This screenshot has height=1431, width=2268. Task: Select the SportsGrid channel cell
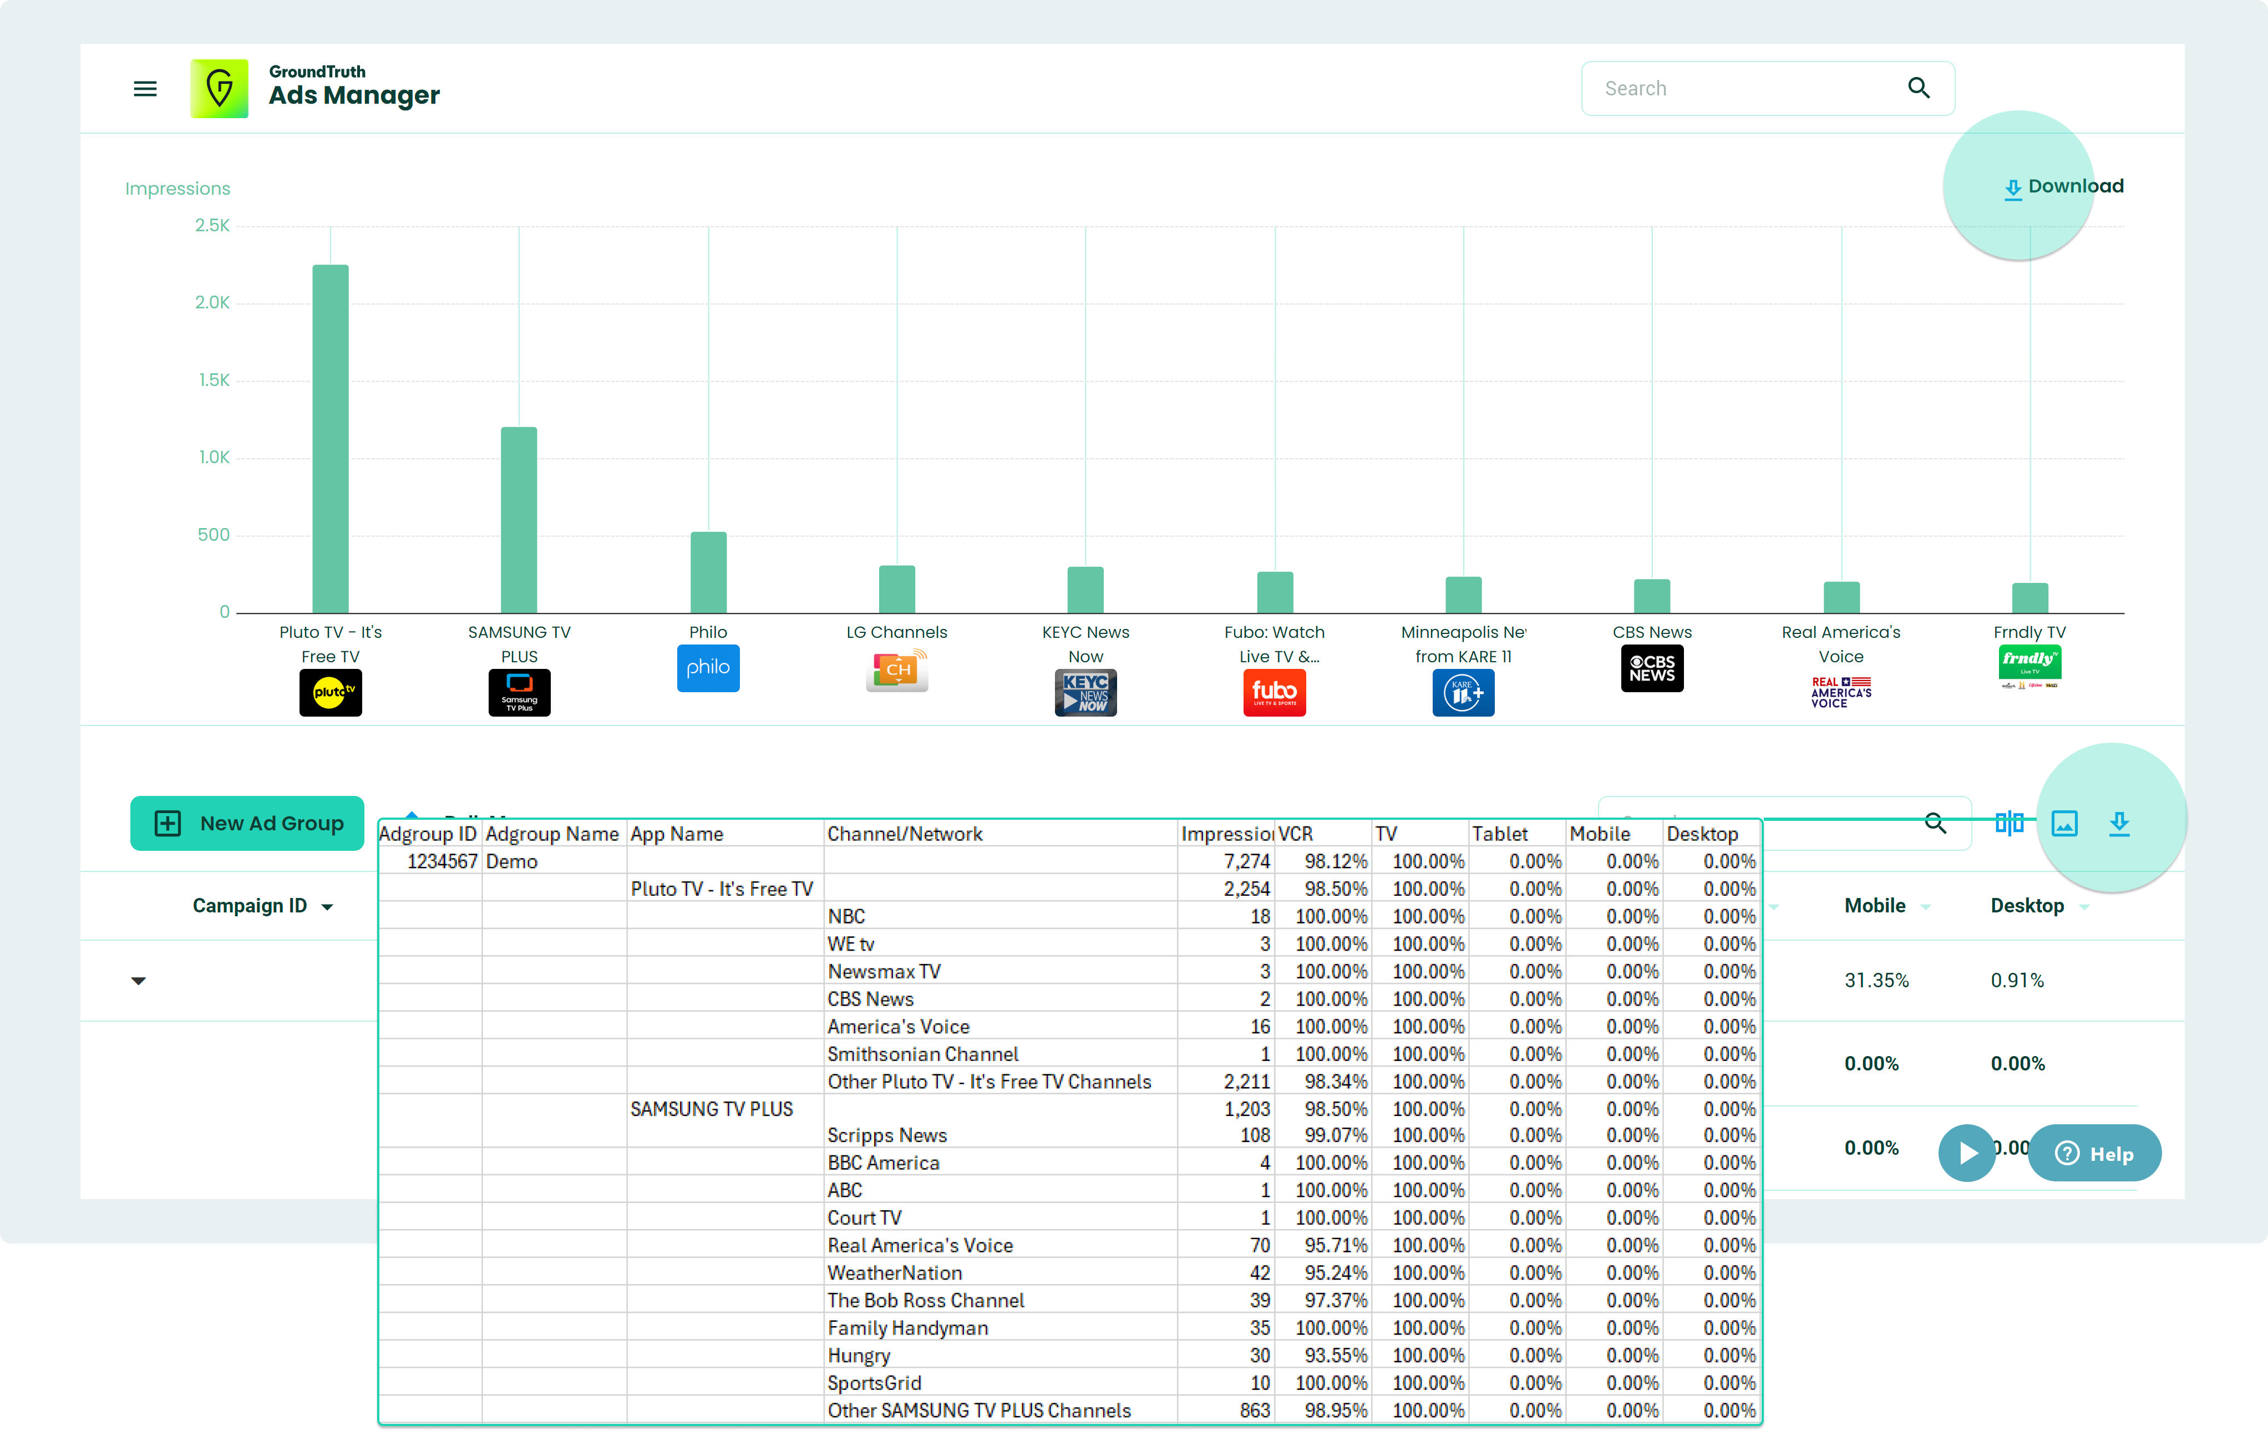1000,1383
